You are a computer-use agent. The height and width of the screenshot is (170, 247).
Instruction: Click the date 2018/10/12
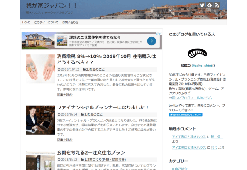(70, 69)
